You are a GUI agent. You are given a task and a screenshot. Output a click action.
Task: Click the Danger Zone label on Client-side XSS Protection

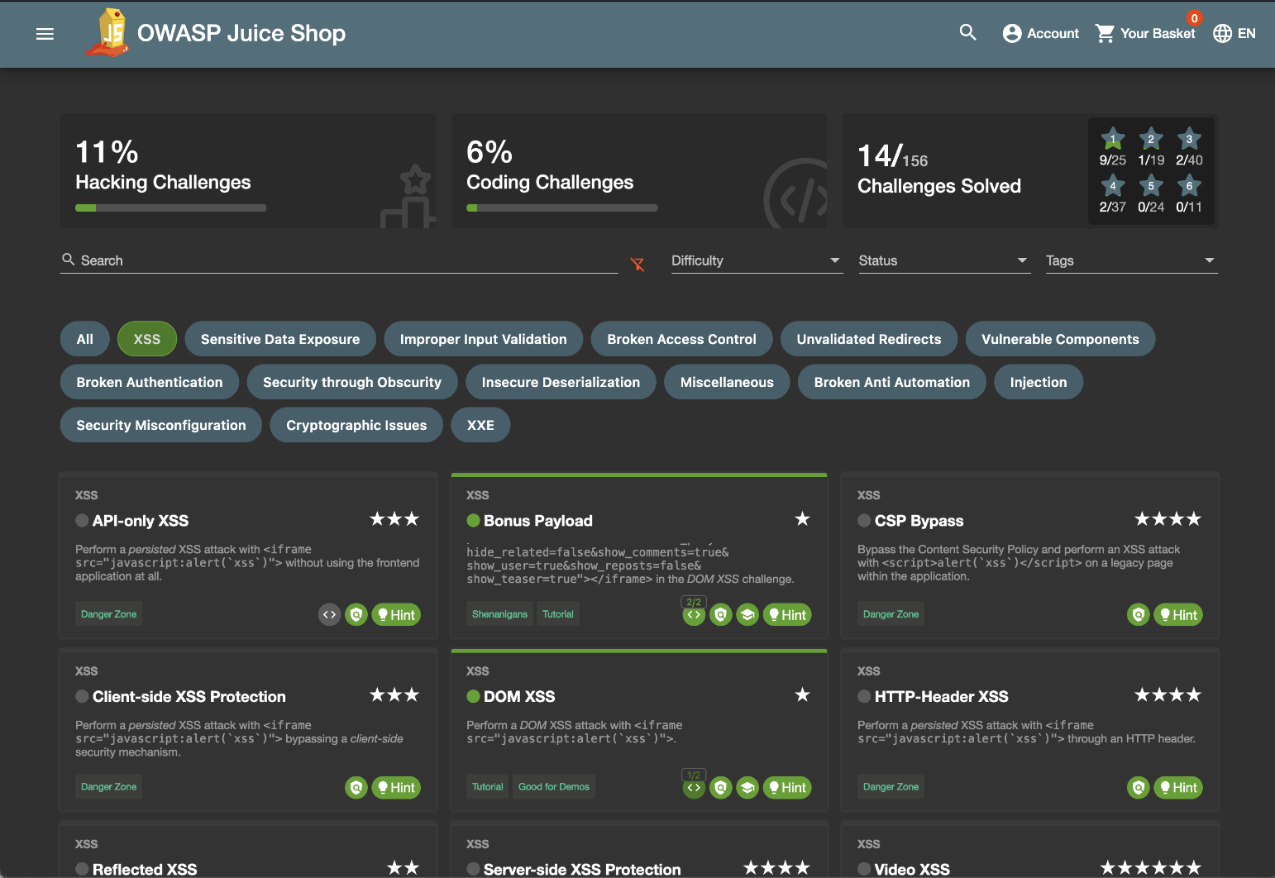coord(108,786)
